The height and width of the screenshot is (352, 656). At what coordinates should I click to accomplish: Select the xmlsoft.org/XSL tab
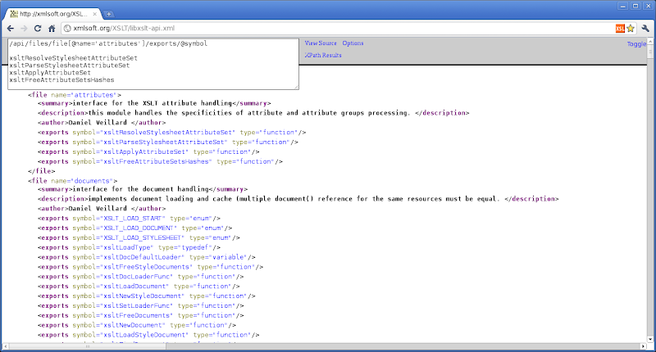point(52,14)
